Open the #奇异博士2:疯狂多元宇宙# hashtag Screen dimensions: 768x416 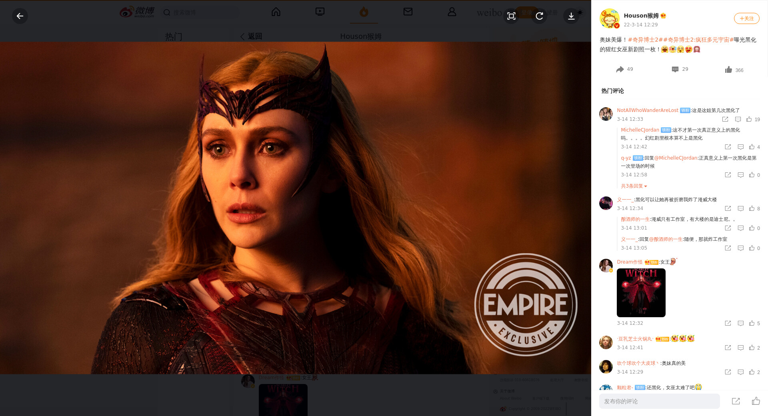point(698,40)
